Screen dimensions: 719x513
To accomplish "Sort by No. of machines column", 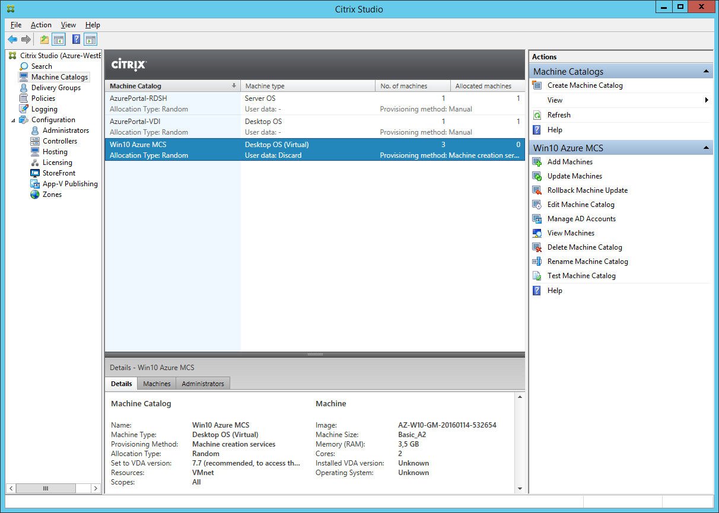I will pos(413,86).
